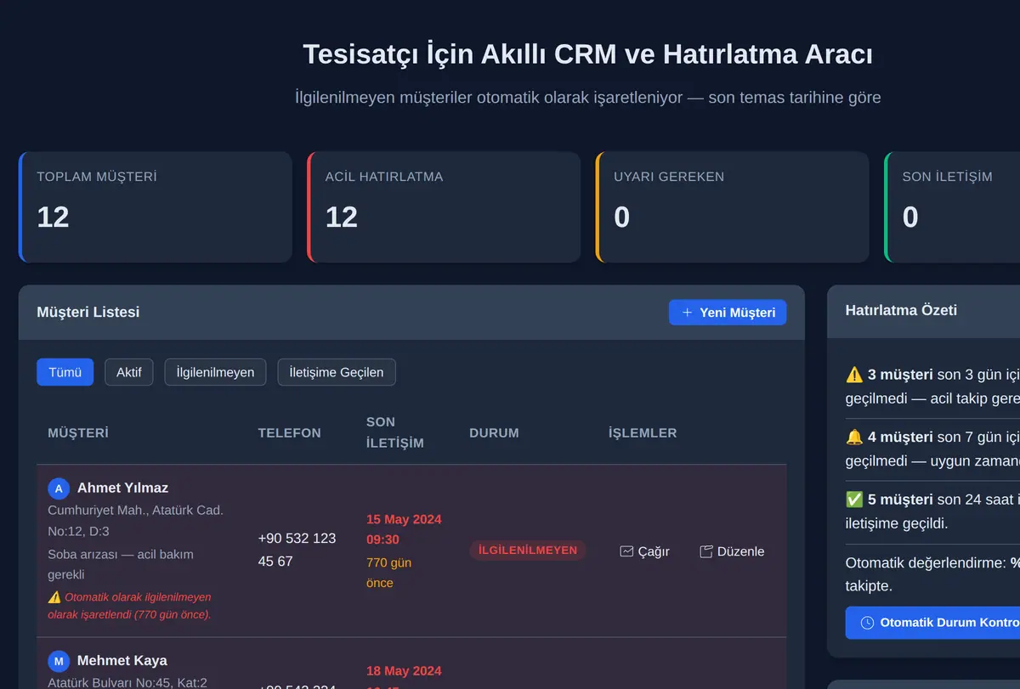Click the plus icon in Yeni Müşteri button

point(688,313)
